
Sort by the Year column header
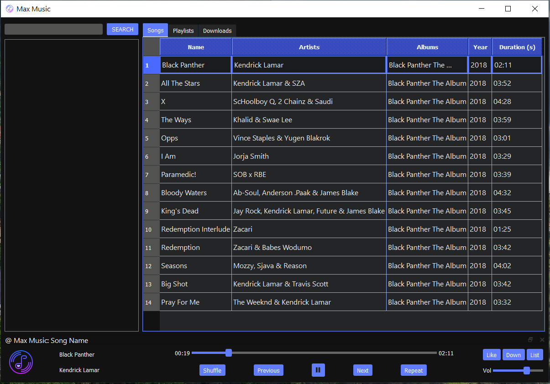click(480, 47)
